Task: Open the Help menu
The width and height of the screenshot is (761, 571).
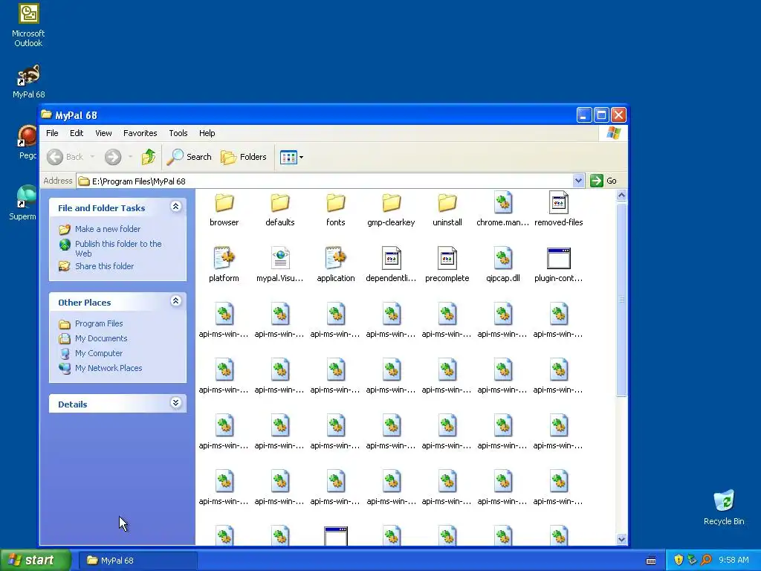Action: (207, 133)
